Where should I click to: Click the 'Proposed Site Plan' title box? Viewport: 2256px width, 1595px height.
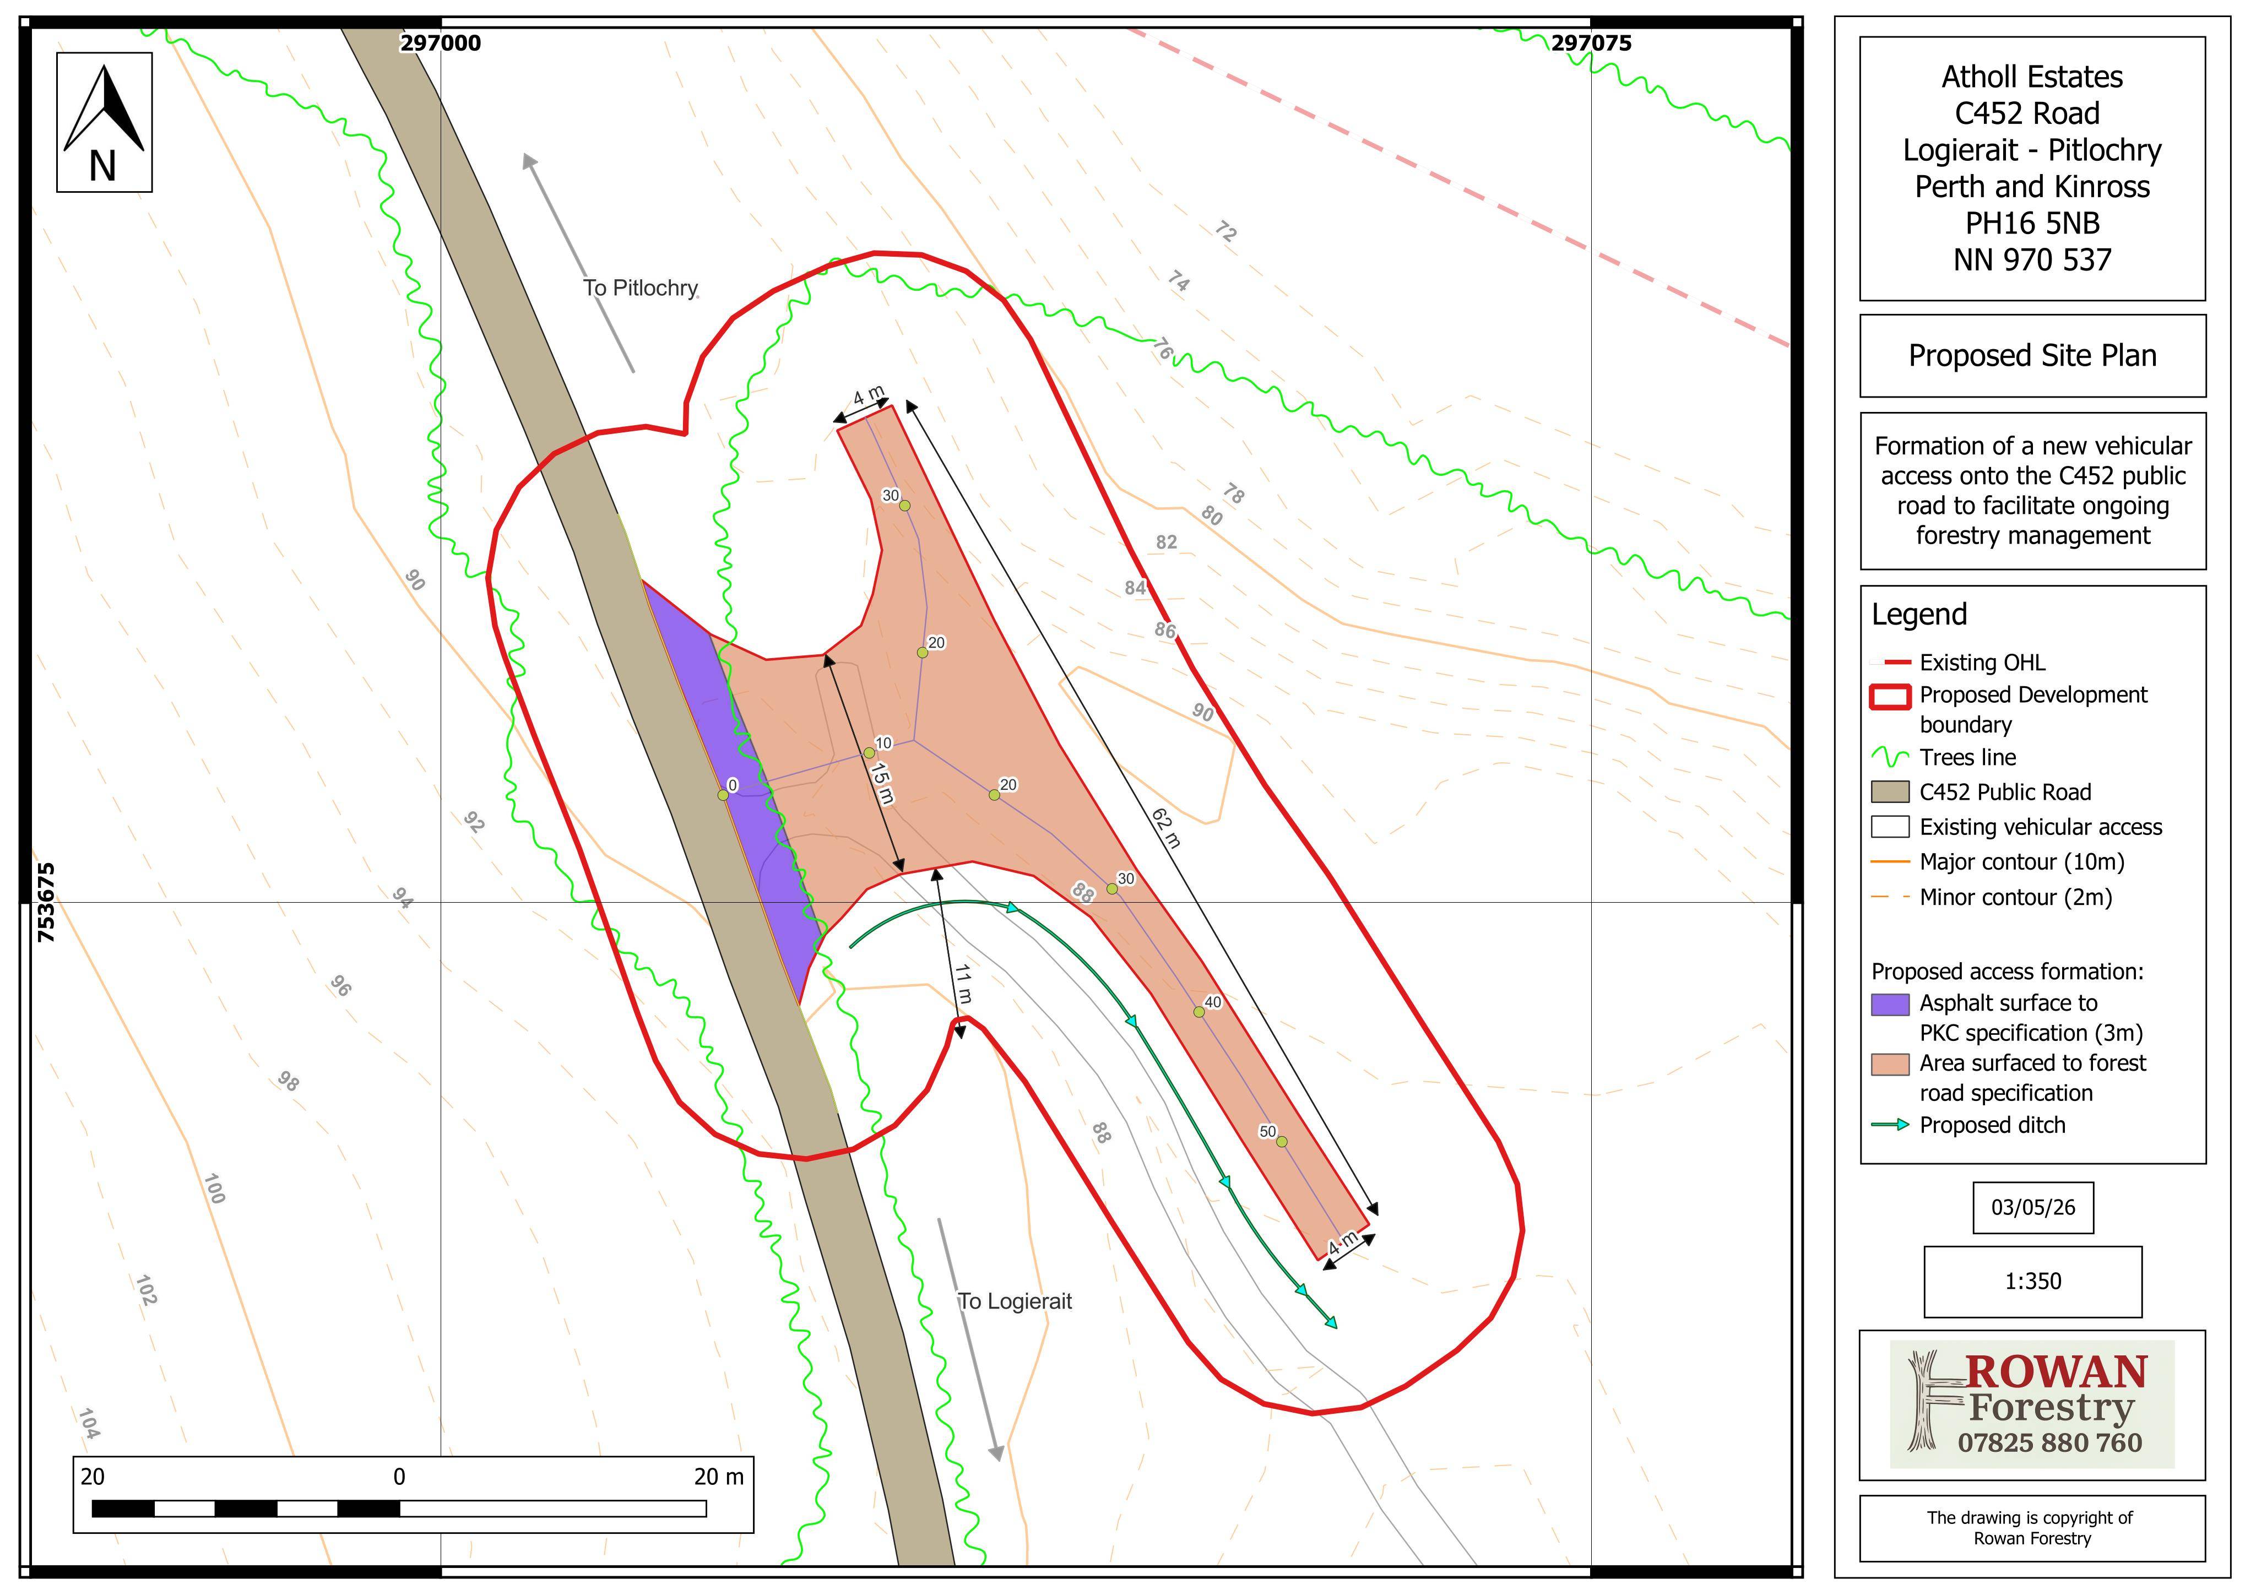(2032, 356)
